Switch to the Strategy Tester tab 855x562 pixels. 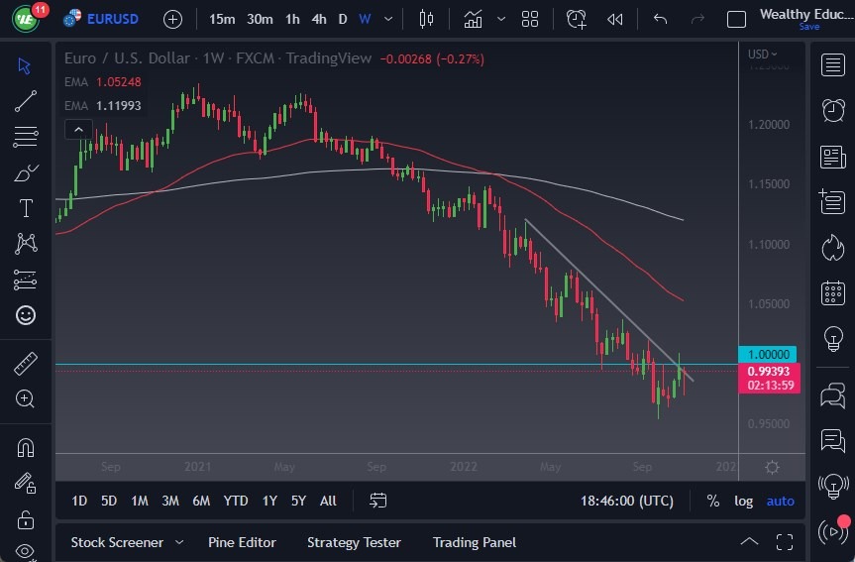click(x=354, y=542)
